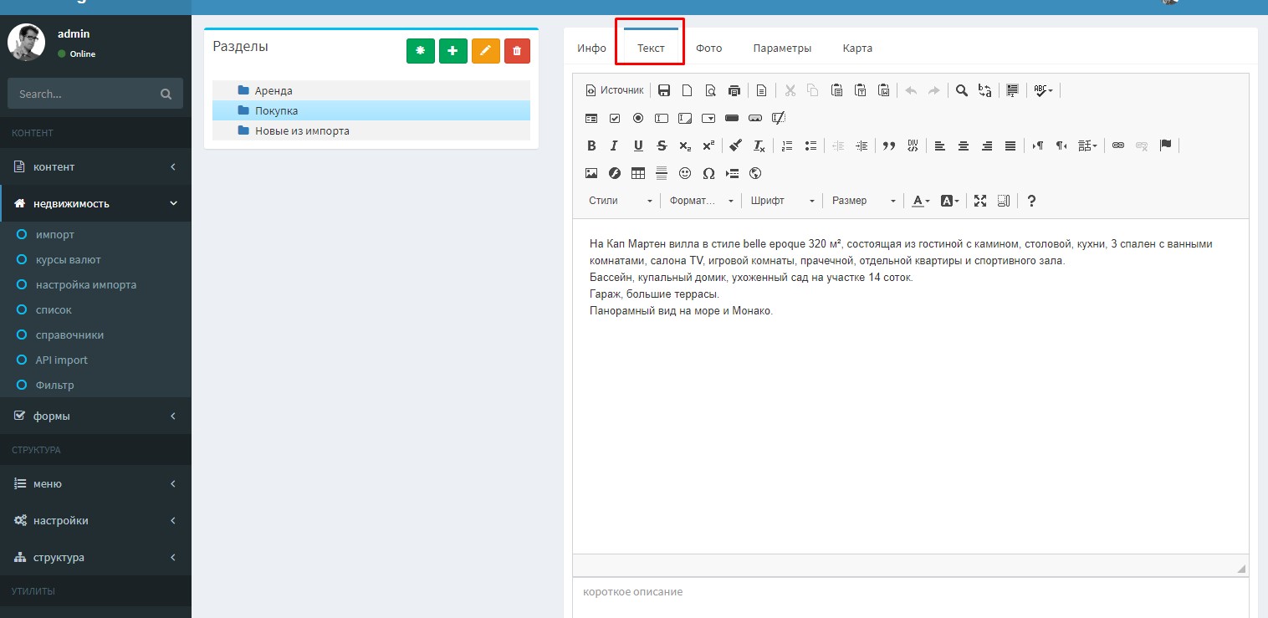Insert a smiley emoticon
The image size is (1268, 618).
[685, 173]
